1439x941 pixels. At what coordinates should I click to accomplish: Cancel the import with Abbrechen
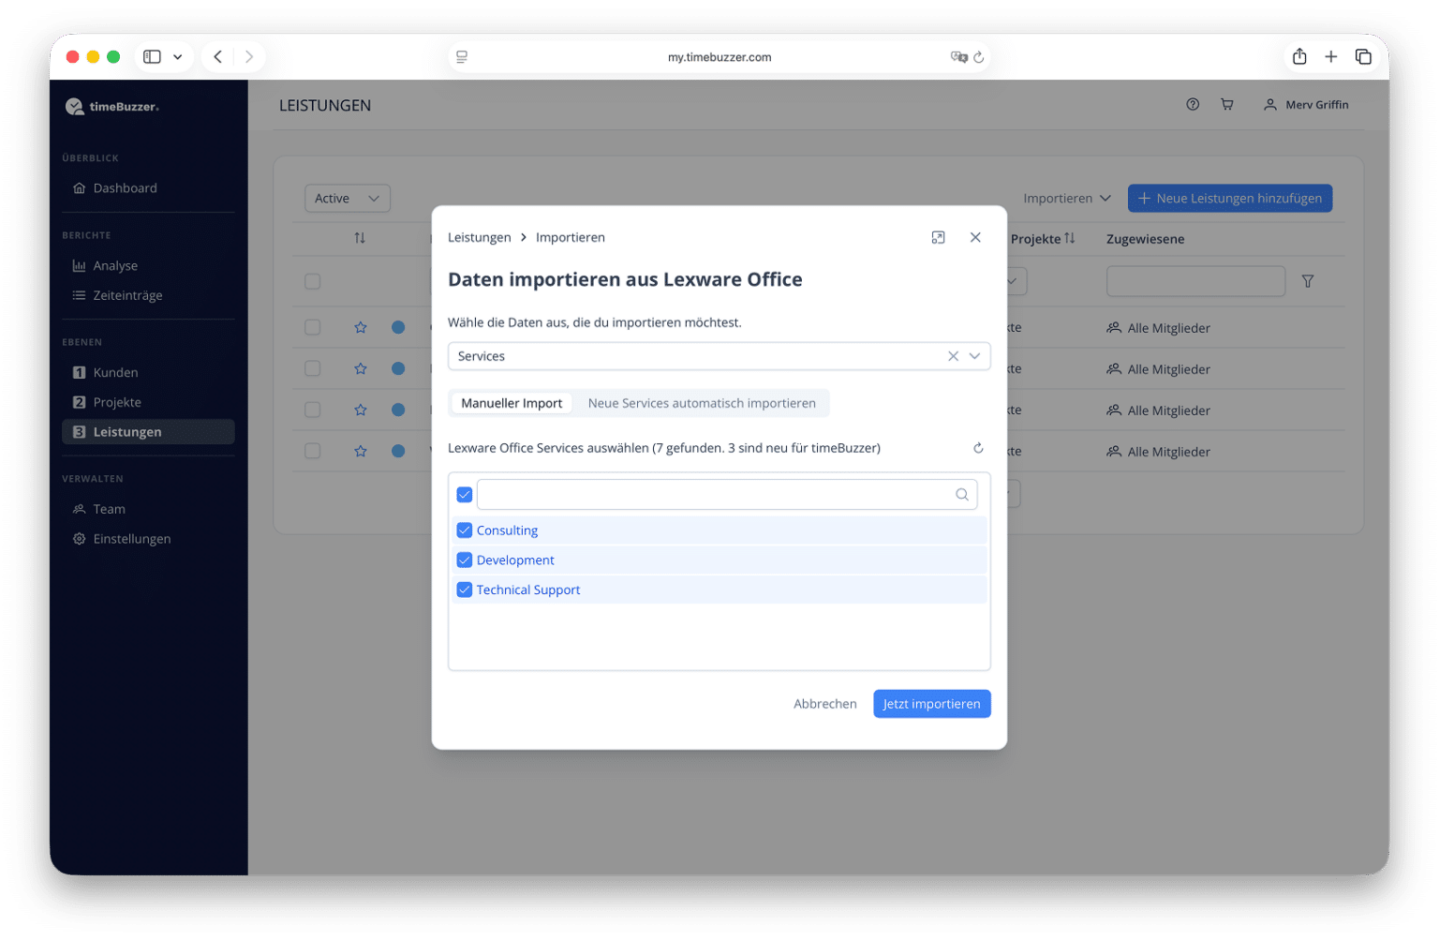coord(825,705)
